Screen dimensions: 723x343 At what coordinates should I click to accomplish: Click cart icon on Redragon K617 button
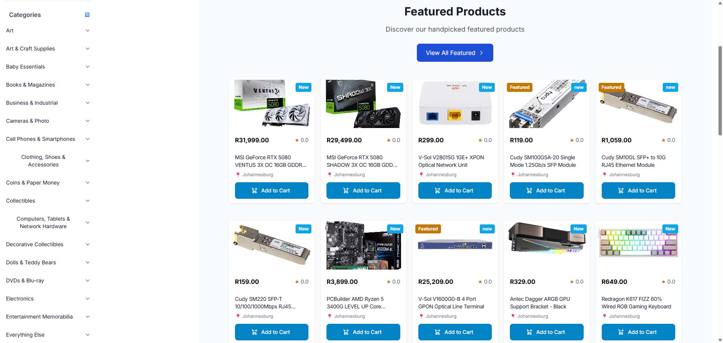[621, 332]
